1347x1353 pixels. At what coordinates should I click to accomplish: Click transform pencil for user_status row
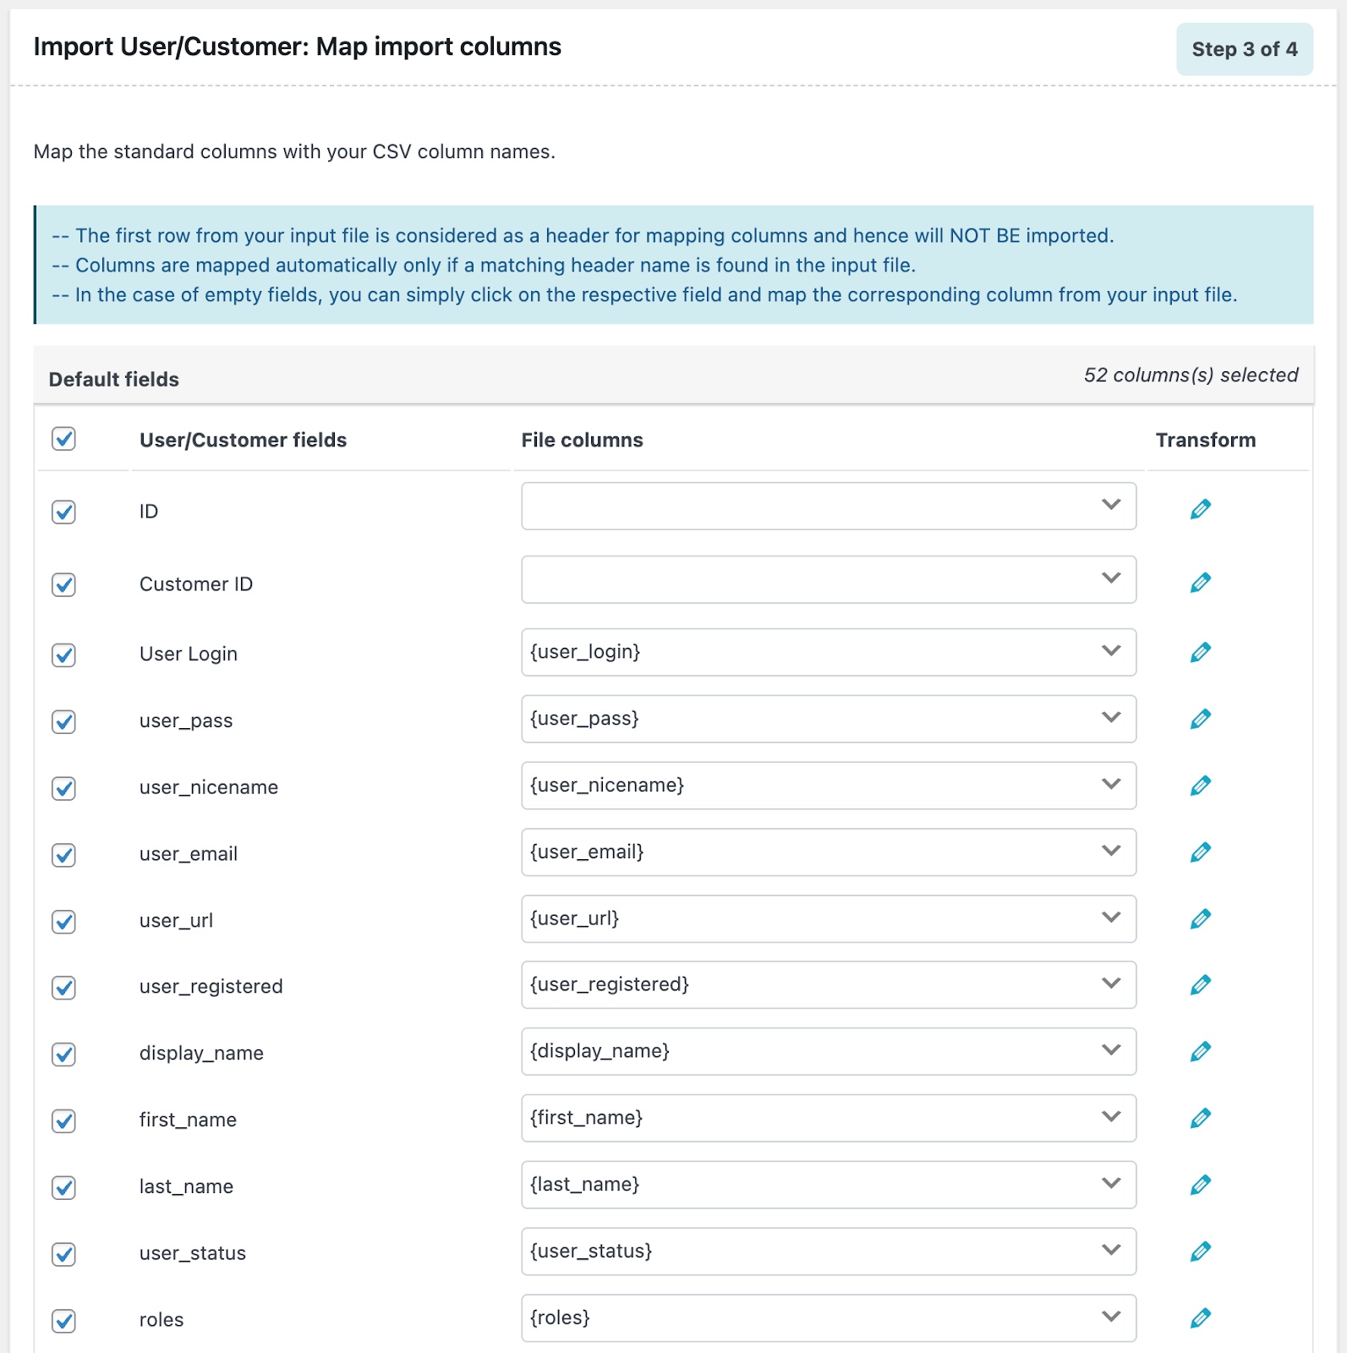click(x=1200, y=1251)
